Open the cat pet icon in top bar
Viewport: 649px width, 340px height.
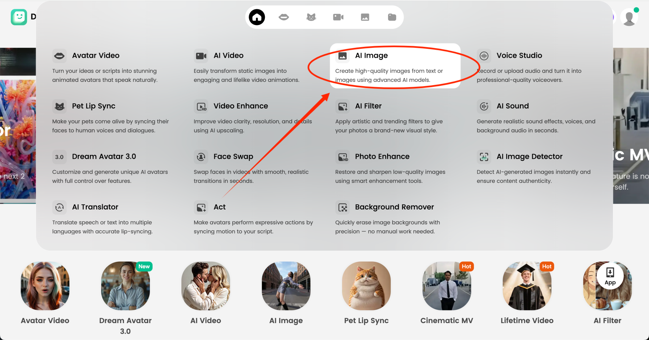tap(311, 17)
